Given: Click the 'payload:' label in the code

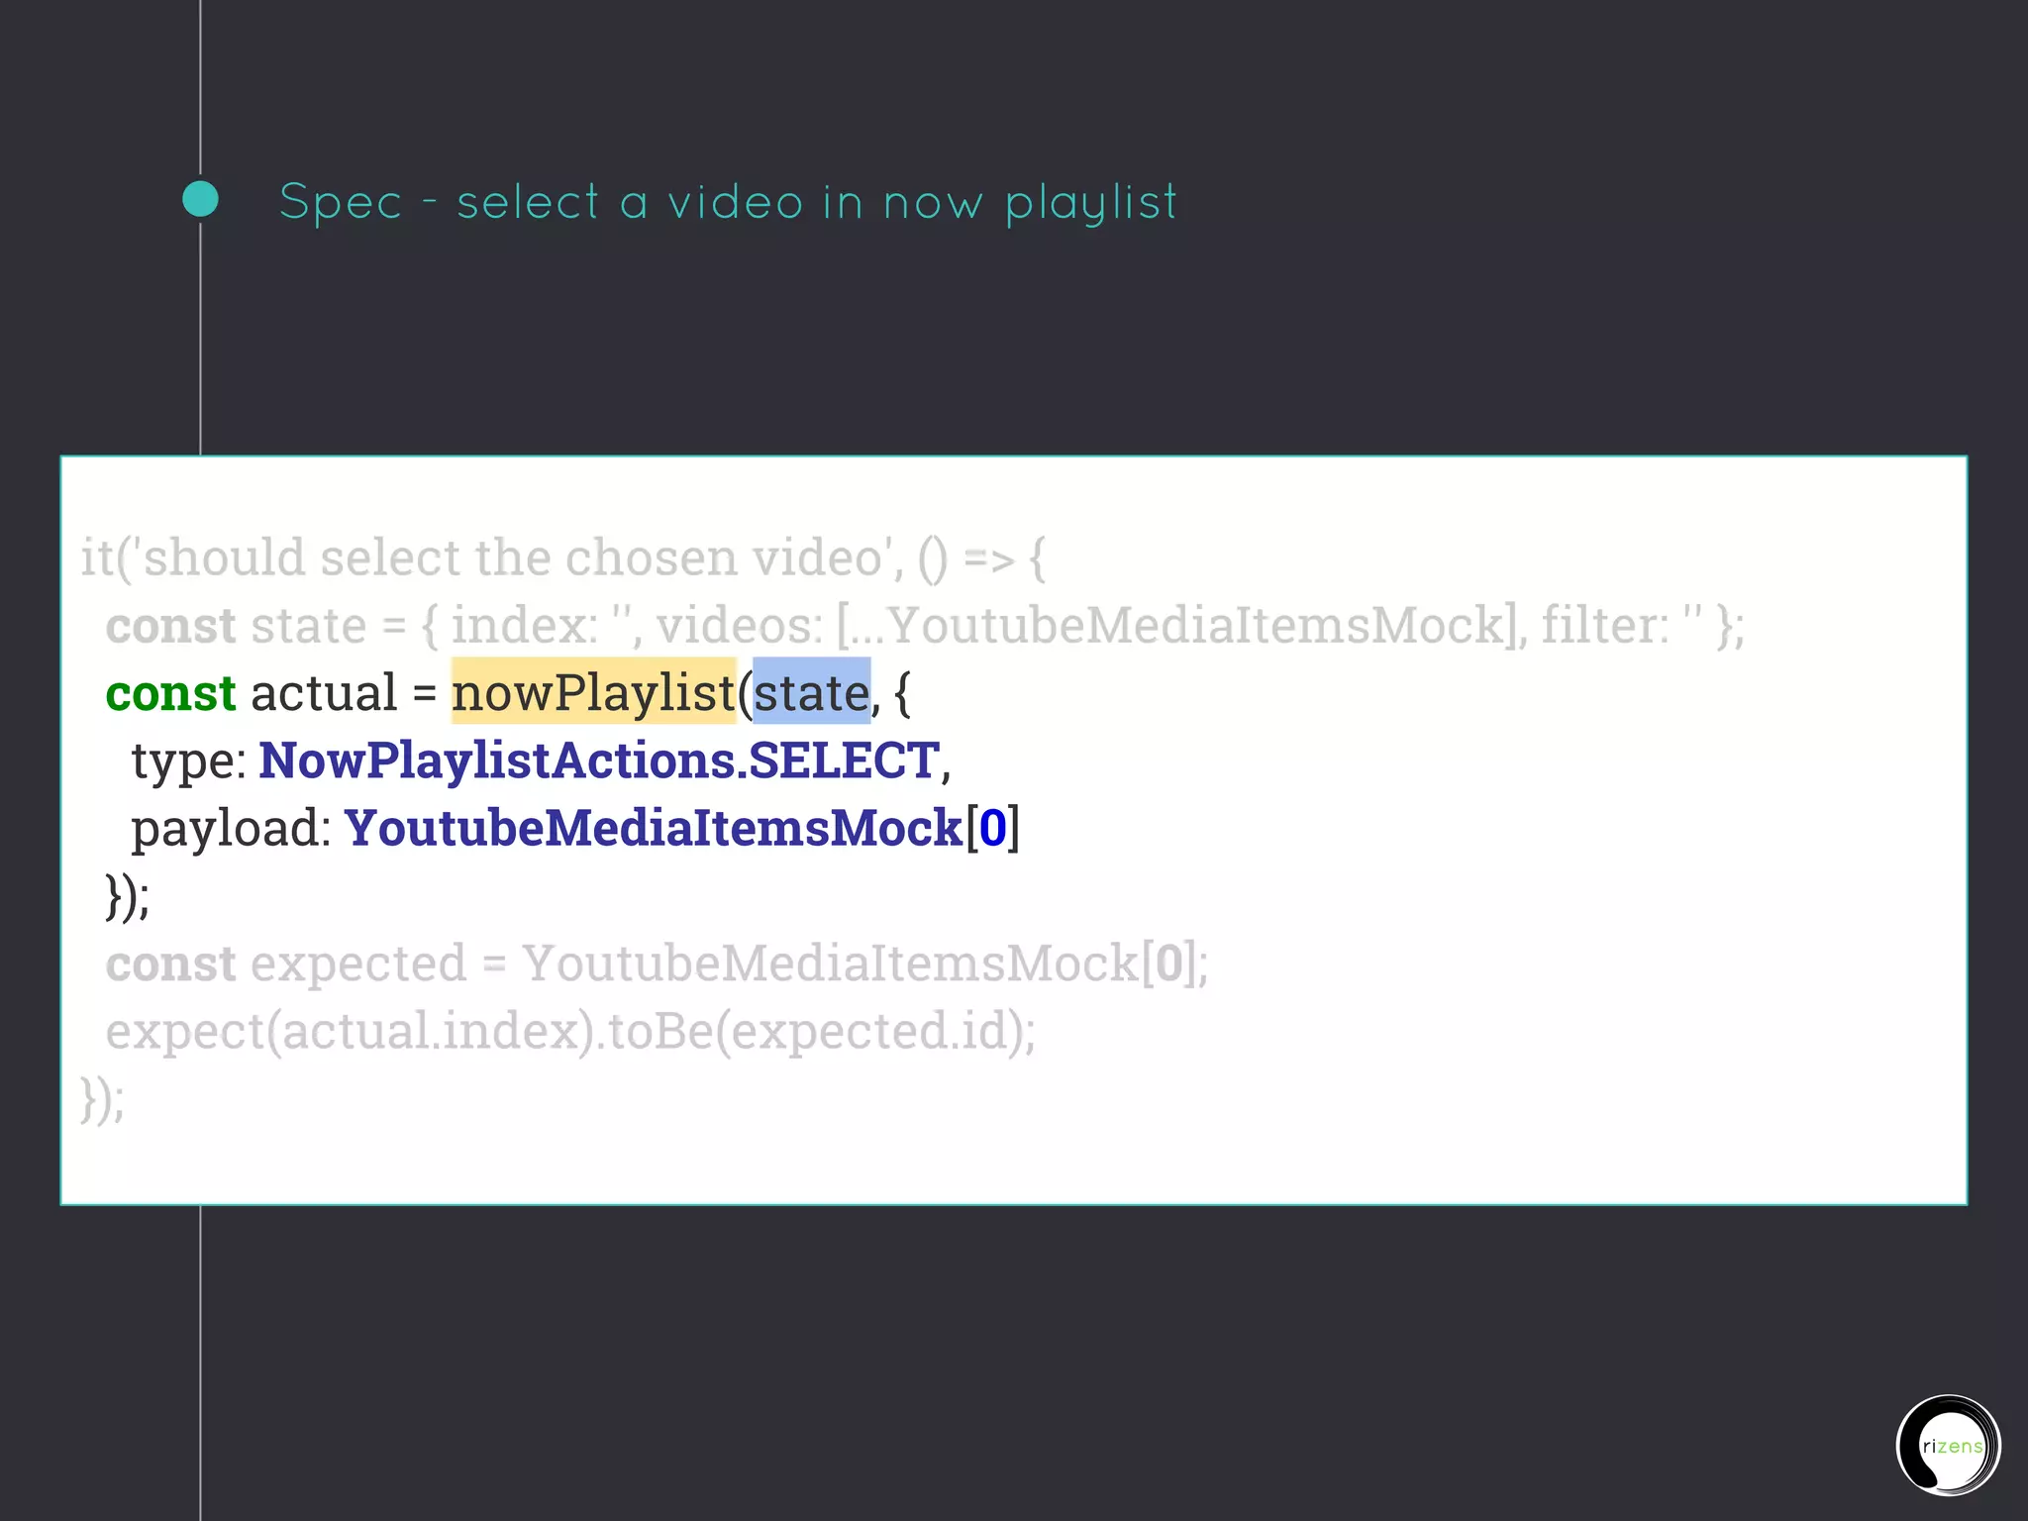Looking at the screenshot, I should (232, 830).
